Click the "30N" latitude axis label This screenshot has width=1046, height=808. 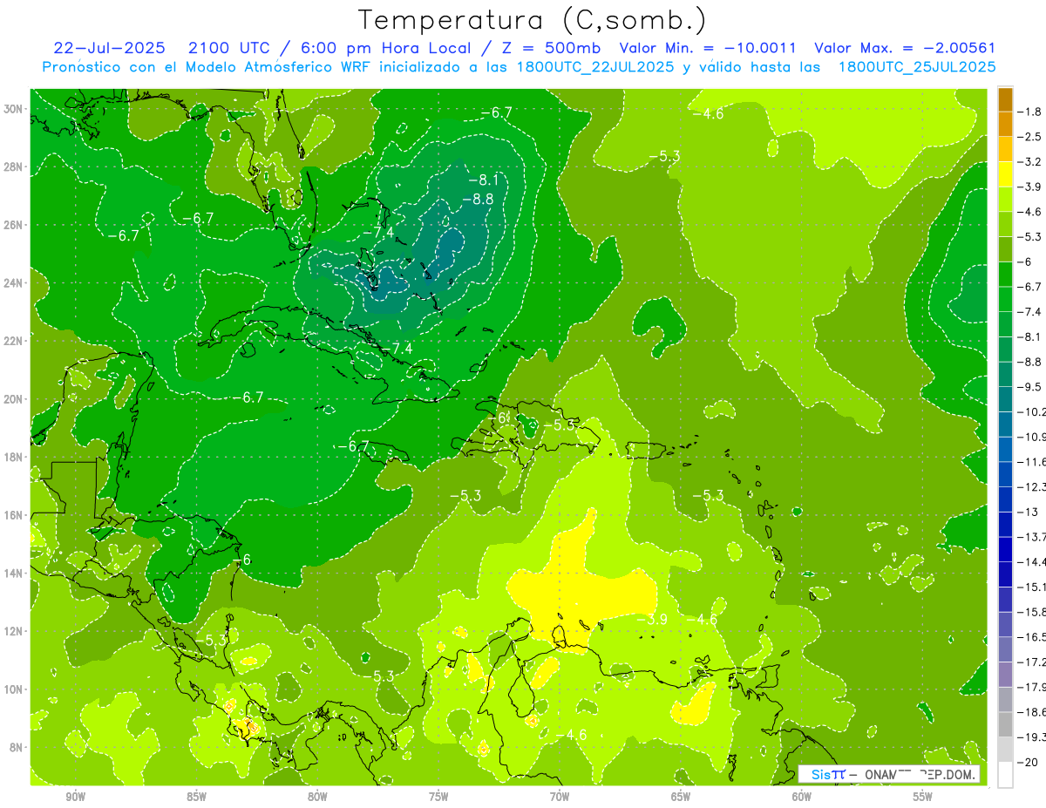[x=14, y=108]
